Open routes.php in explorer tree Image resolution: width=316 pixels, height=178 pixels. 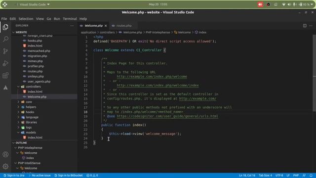pyautogui.click(x=35, y=71)
